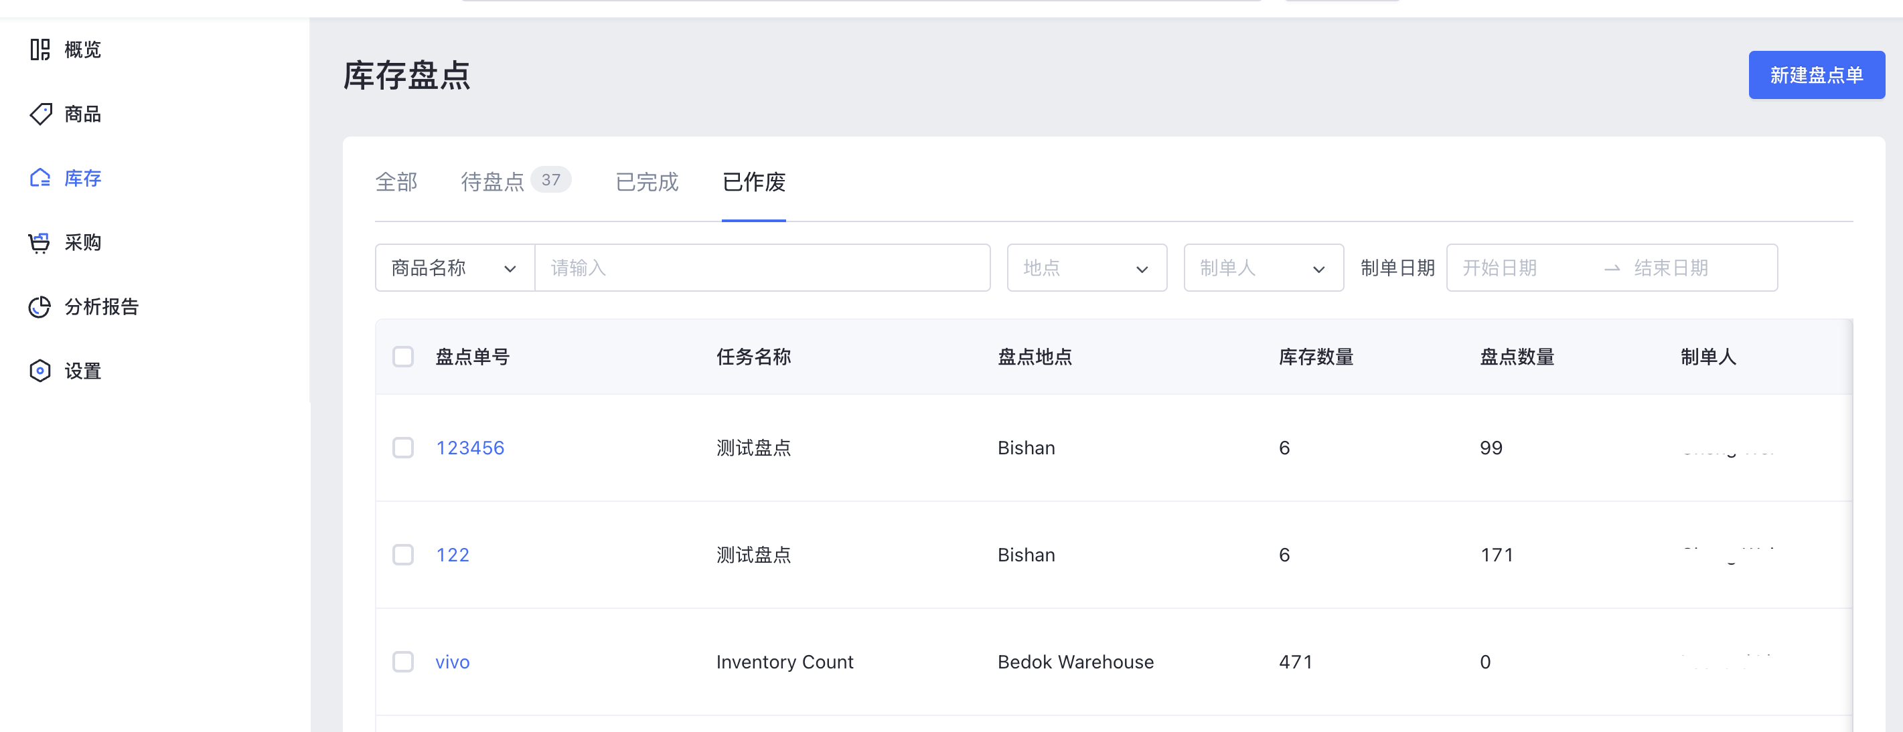The image size is (1903, 732).
Task: Open the 地点 location dropdown
Action: 1086,268
